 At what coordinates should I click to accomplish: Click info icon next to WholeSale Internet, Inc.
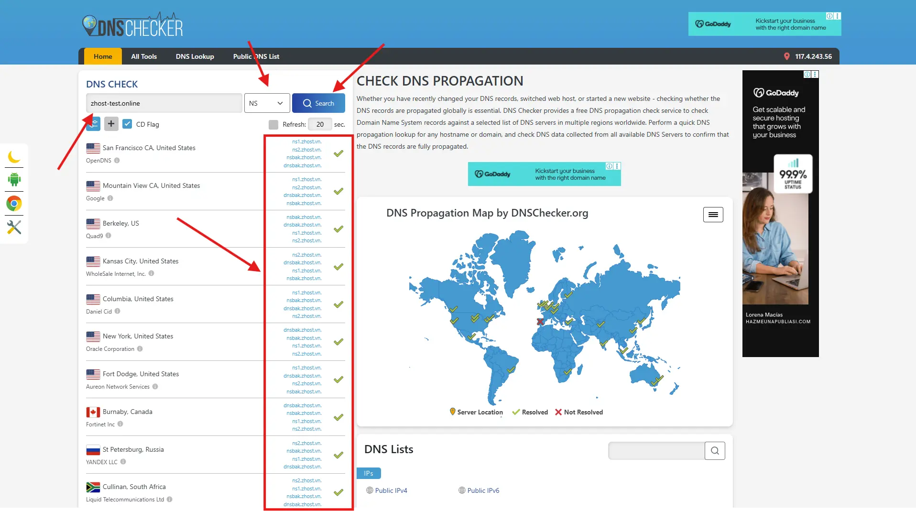pyautogui.click(x=151, y=273)
